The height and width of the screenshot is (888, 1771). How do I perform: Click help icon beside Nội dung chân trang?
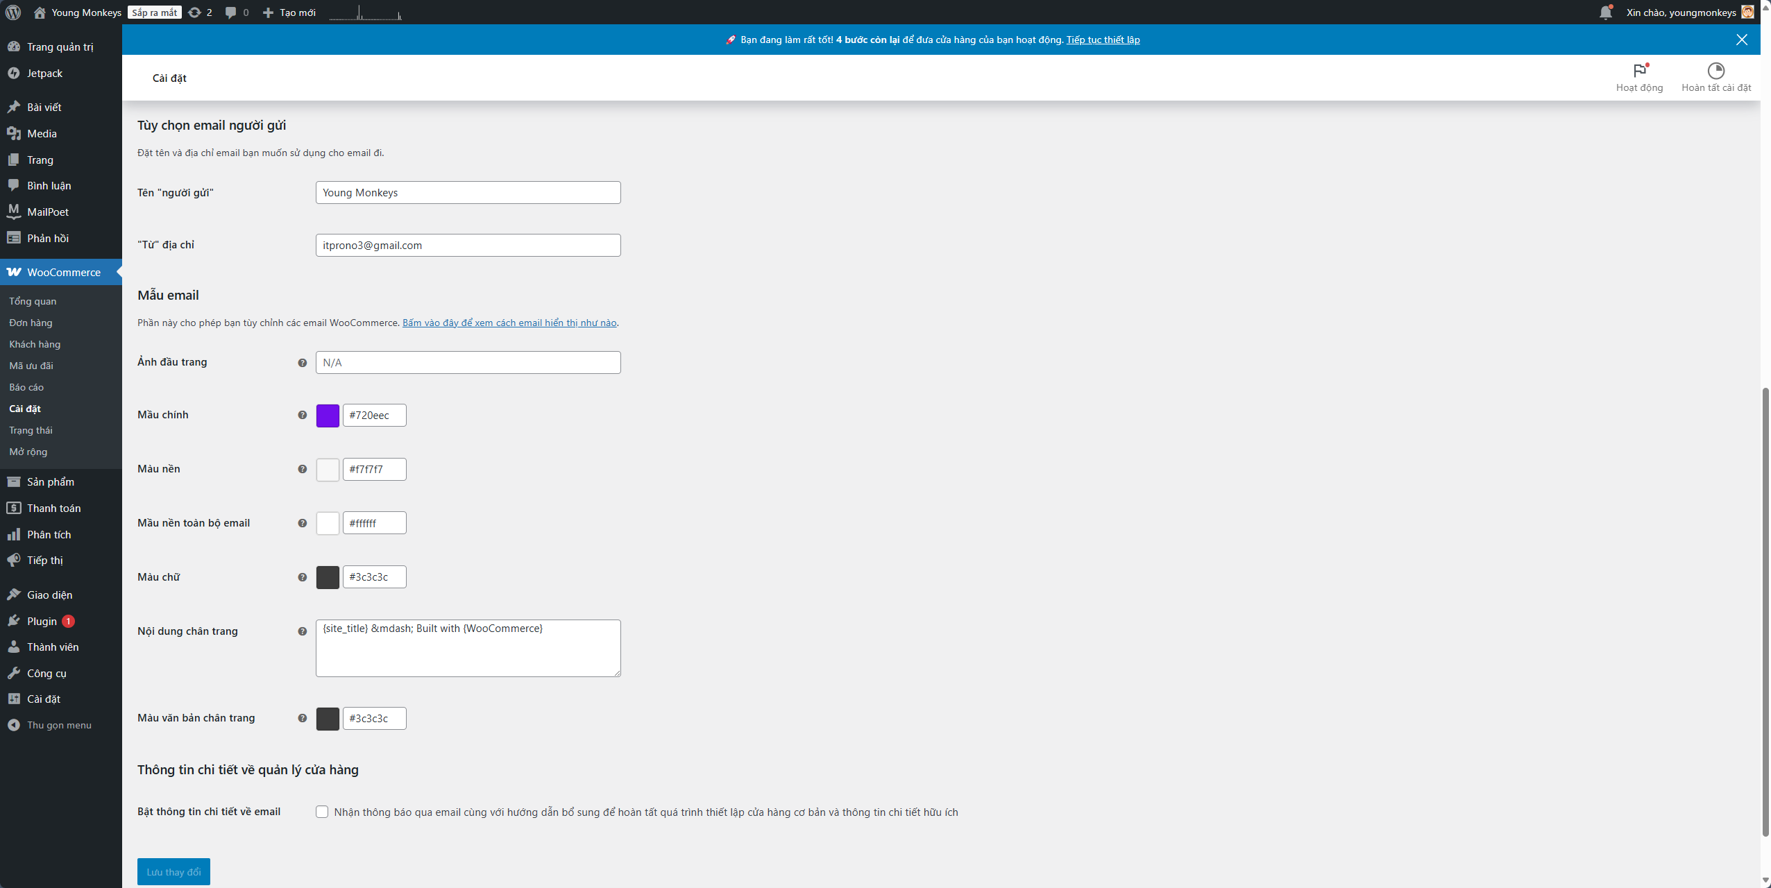(302, 631)
